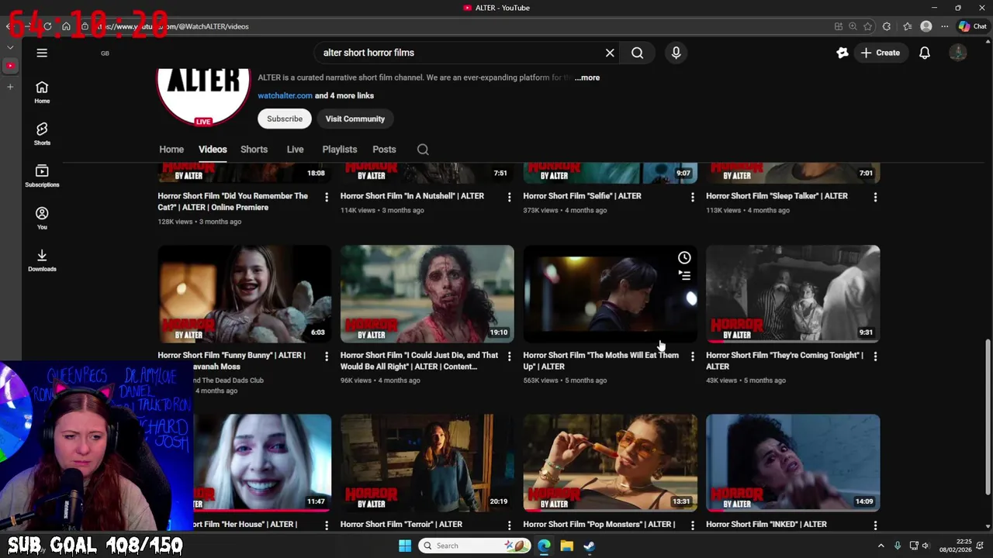
Task: Favorite this page with star icon
Action: pyautogui.click(x=867, y=26)
